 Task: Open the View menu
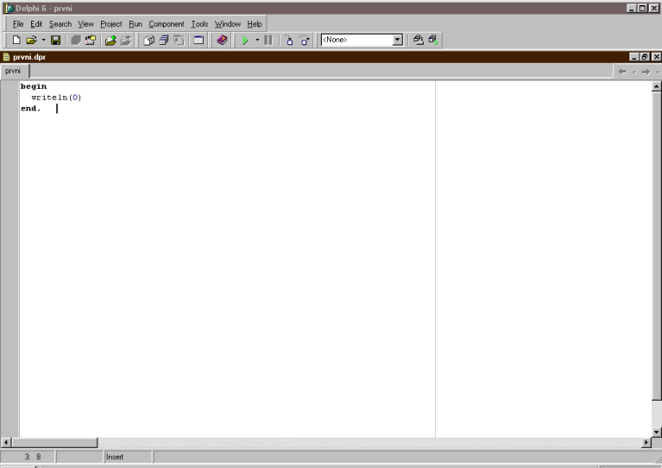pyautogui.click(x=85, y=24)
